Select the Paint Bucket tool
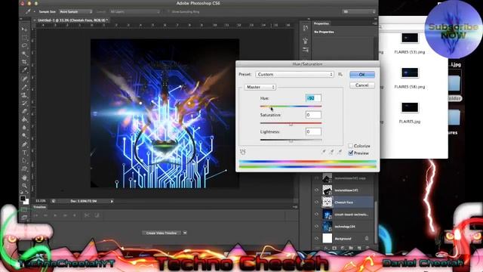Viewport: 483px width, 272px height. 24,119
